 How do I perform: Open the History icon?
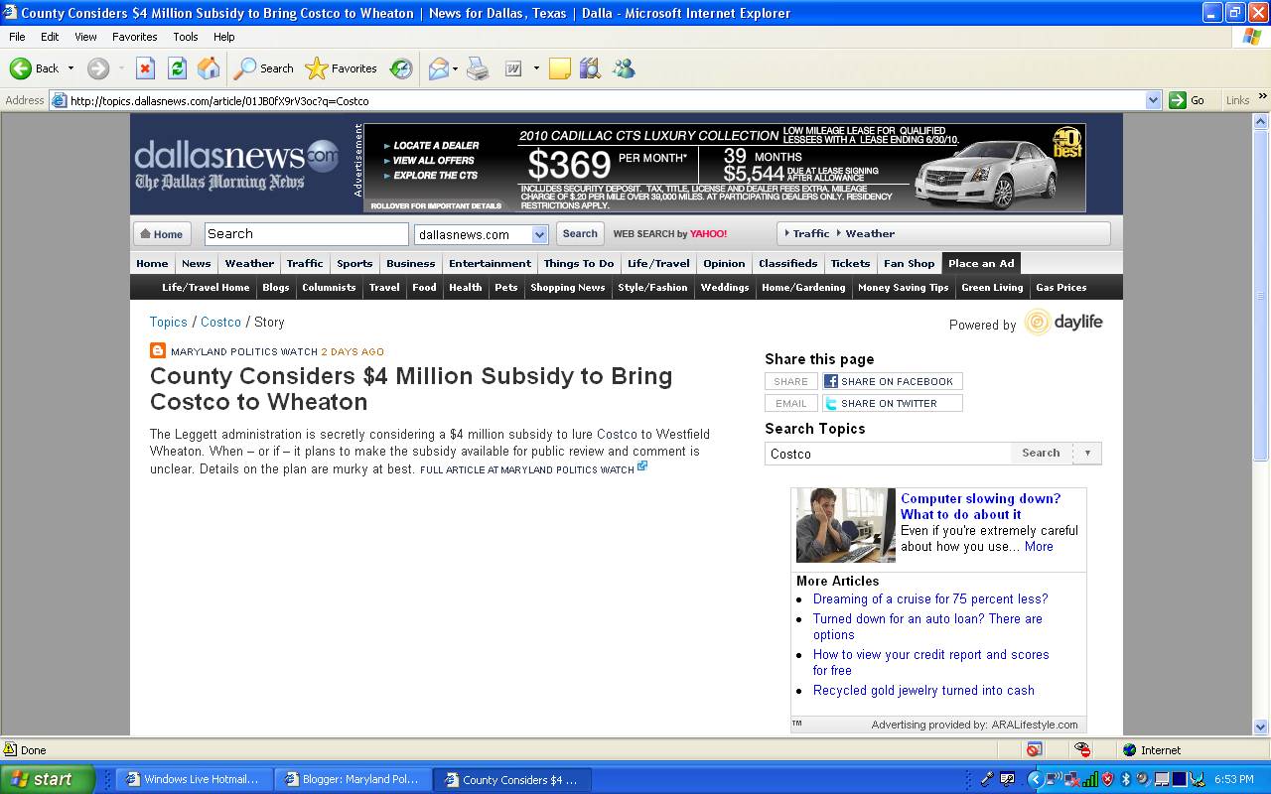point(401,68)
